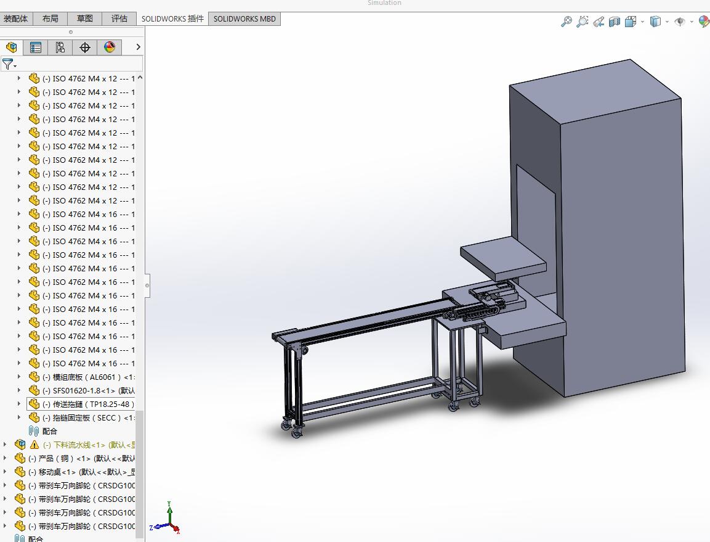This screenshot has width=710, height=542.
Task: Select the 移动桌<1> component row
Action: tap(75, 472)
